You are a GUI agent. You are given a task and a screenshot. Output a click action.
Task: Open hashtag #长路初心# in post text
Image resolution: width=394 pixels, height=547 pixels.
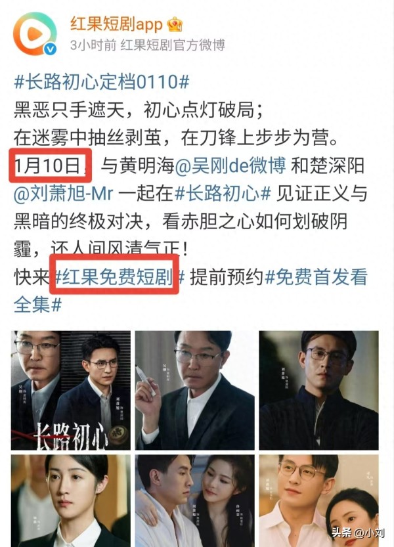(x=223, y=194)
